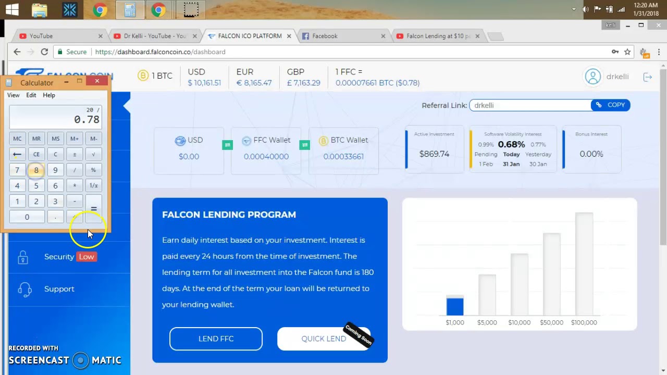The height and width of the screenshot is (375, 667).
Task: Switch to the Dr Kelli - YouTube tab
Action: tap(154, 36)
